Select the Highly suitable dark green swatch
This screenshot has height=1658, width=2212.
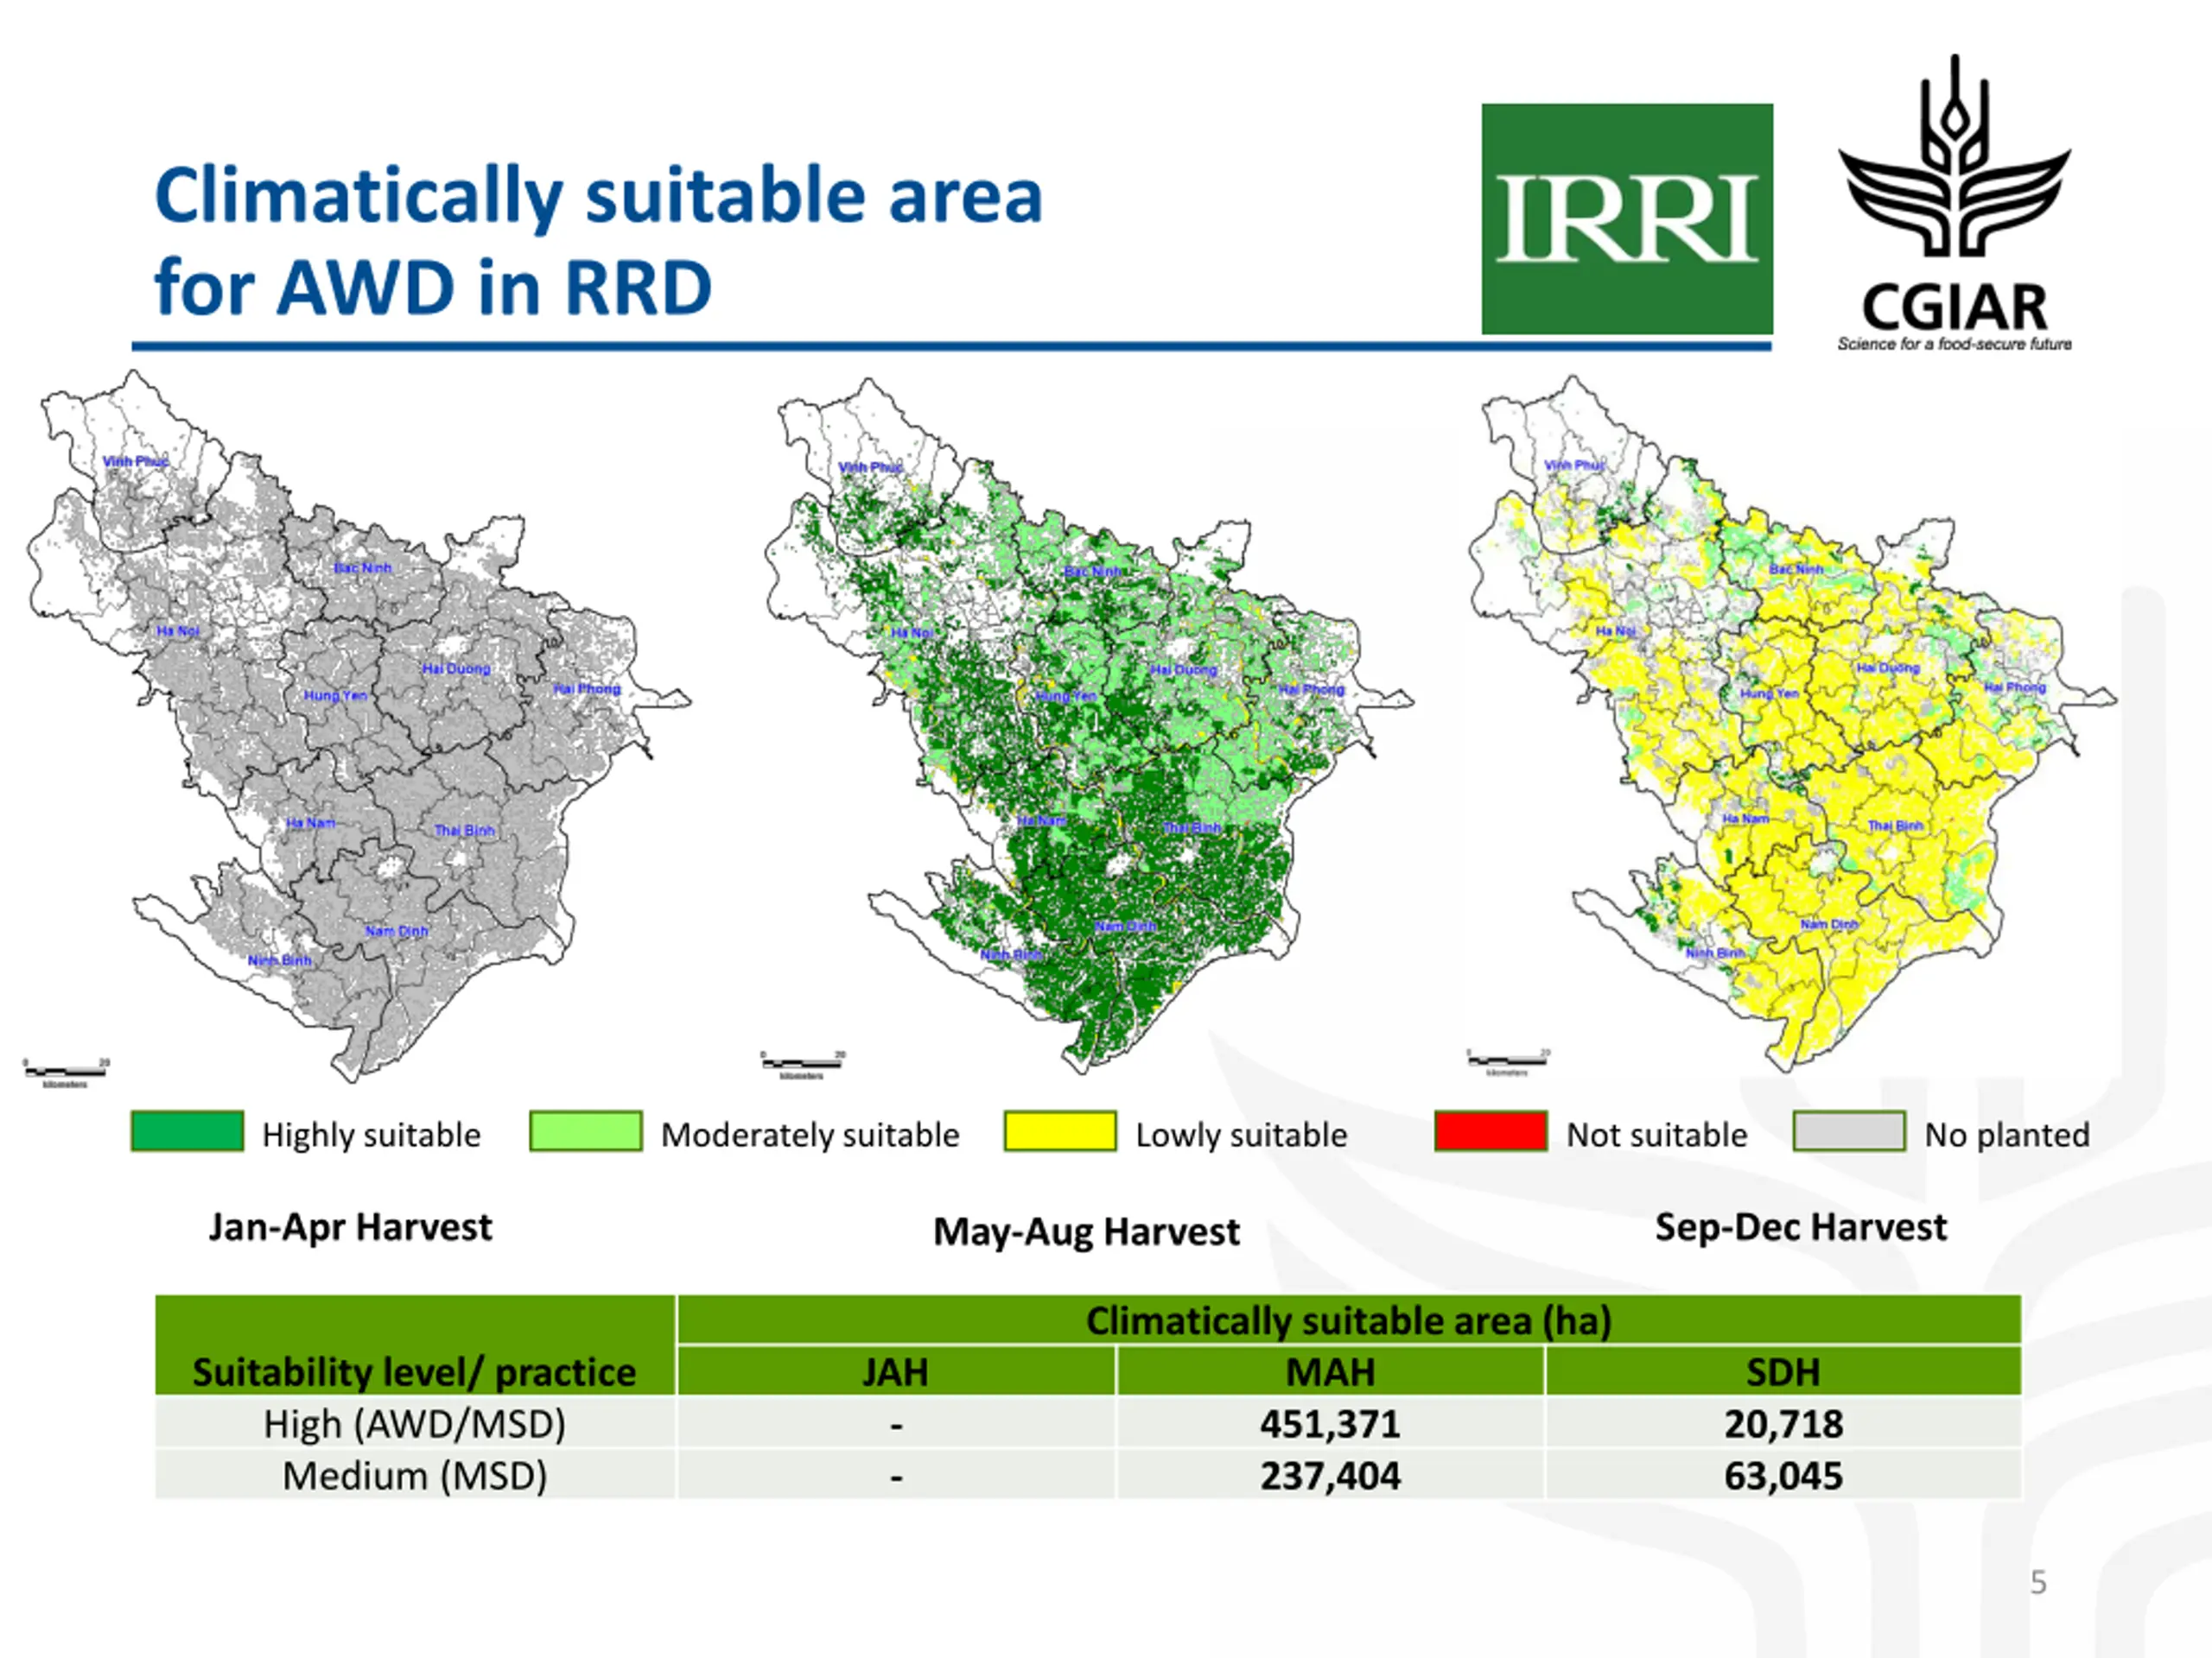(x=187, y=1131)
